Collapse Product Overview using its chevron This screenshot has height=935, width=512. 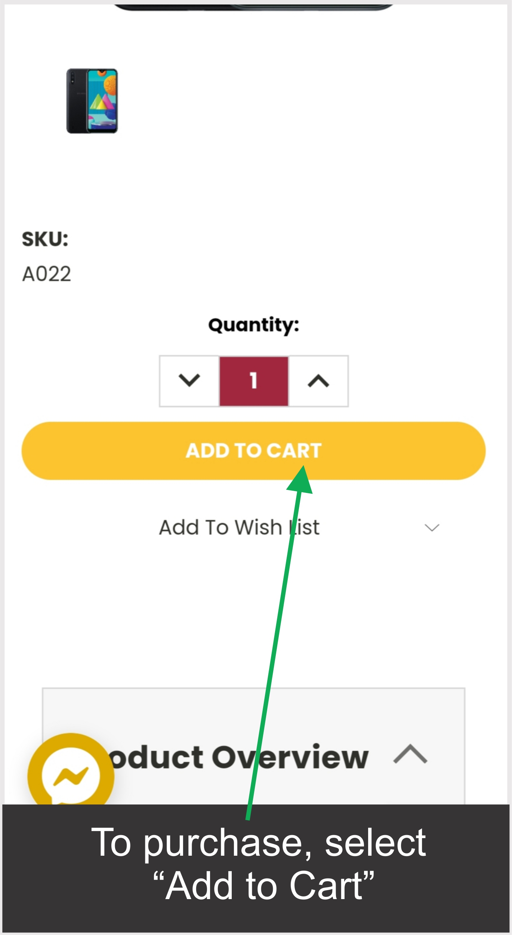click(410, 755)
